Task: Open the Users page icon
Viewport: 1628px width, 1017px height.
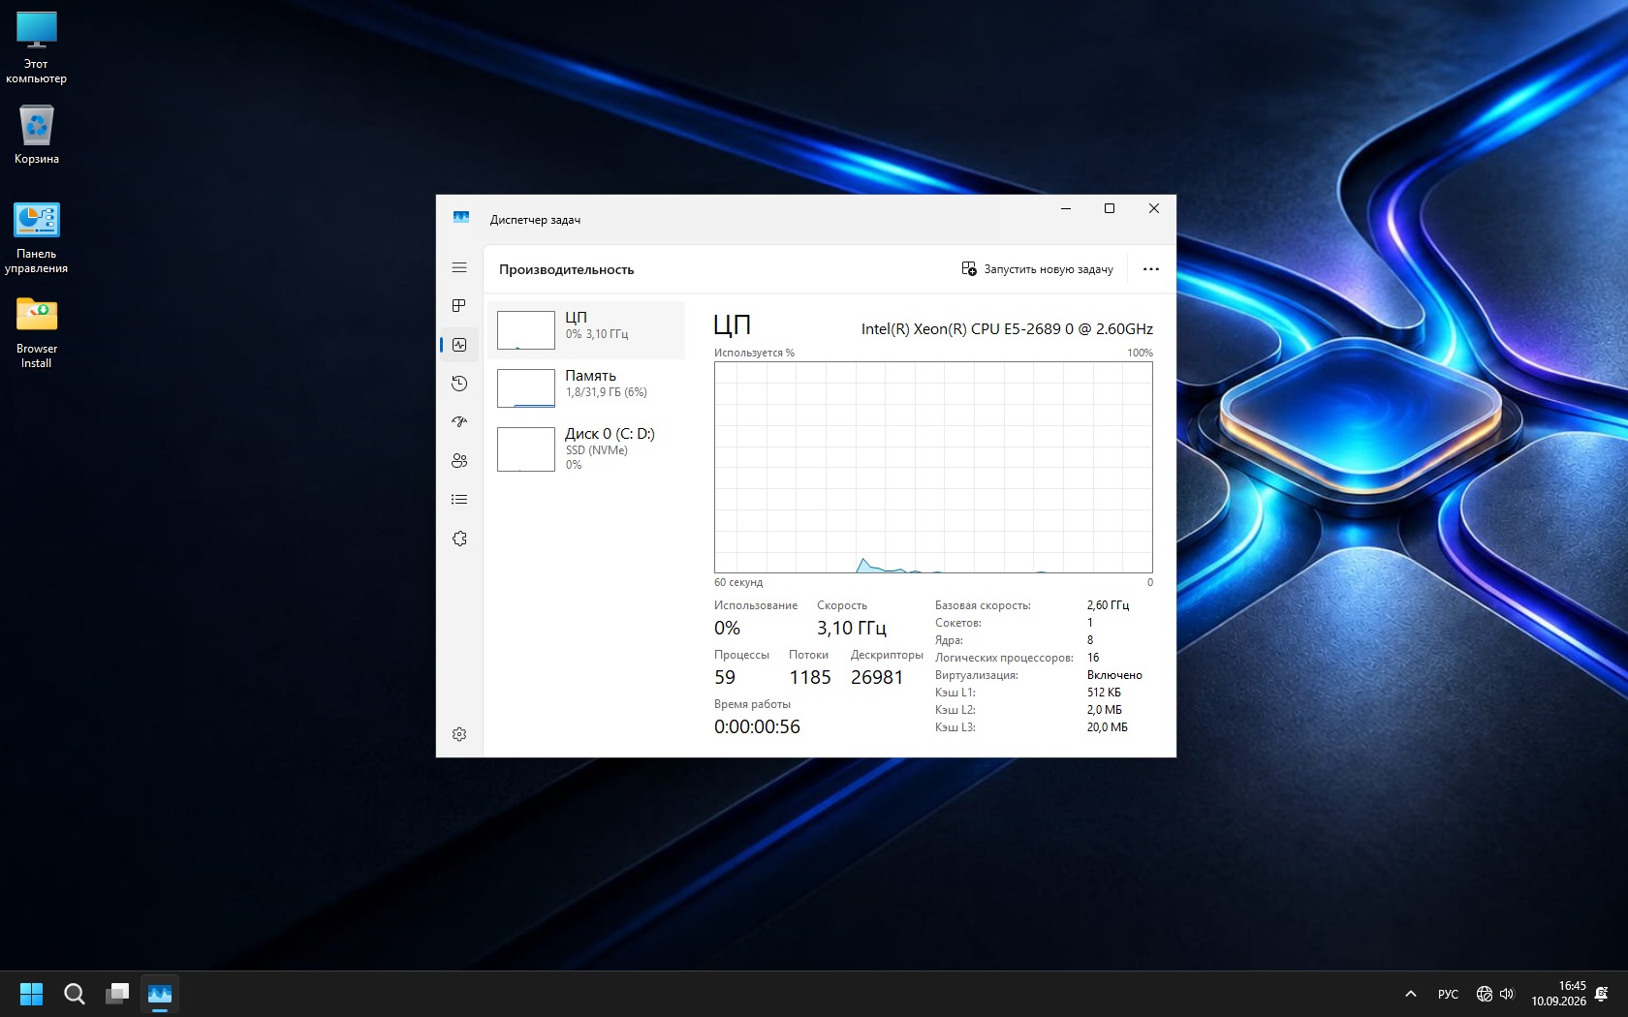Action: 459,461
